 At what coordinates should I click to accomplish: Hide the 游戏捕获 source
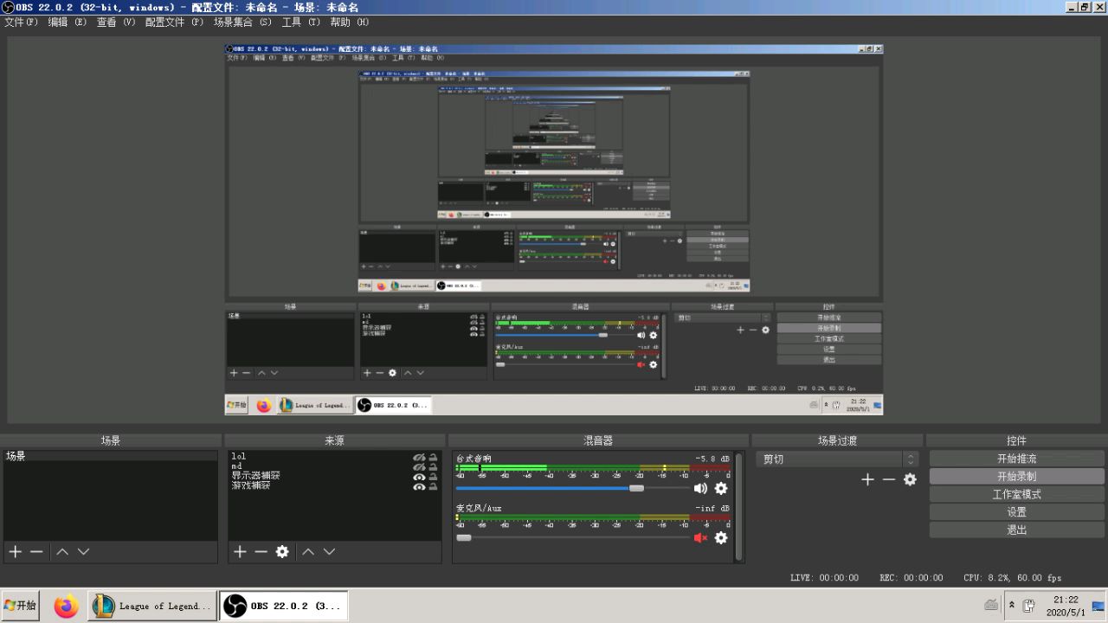pyautogui.click(x=419, y=486)
